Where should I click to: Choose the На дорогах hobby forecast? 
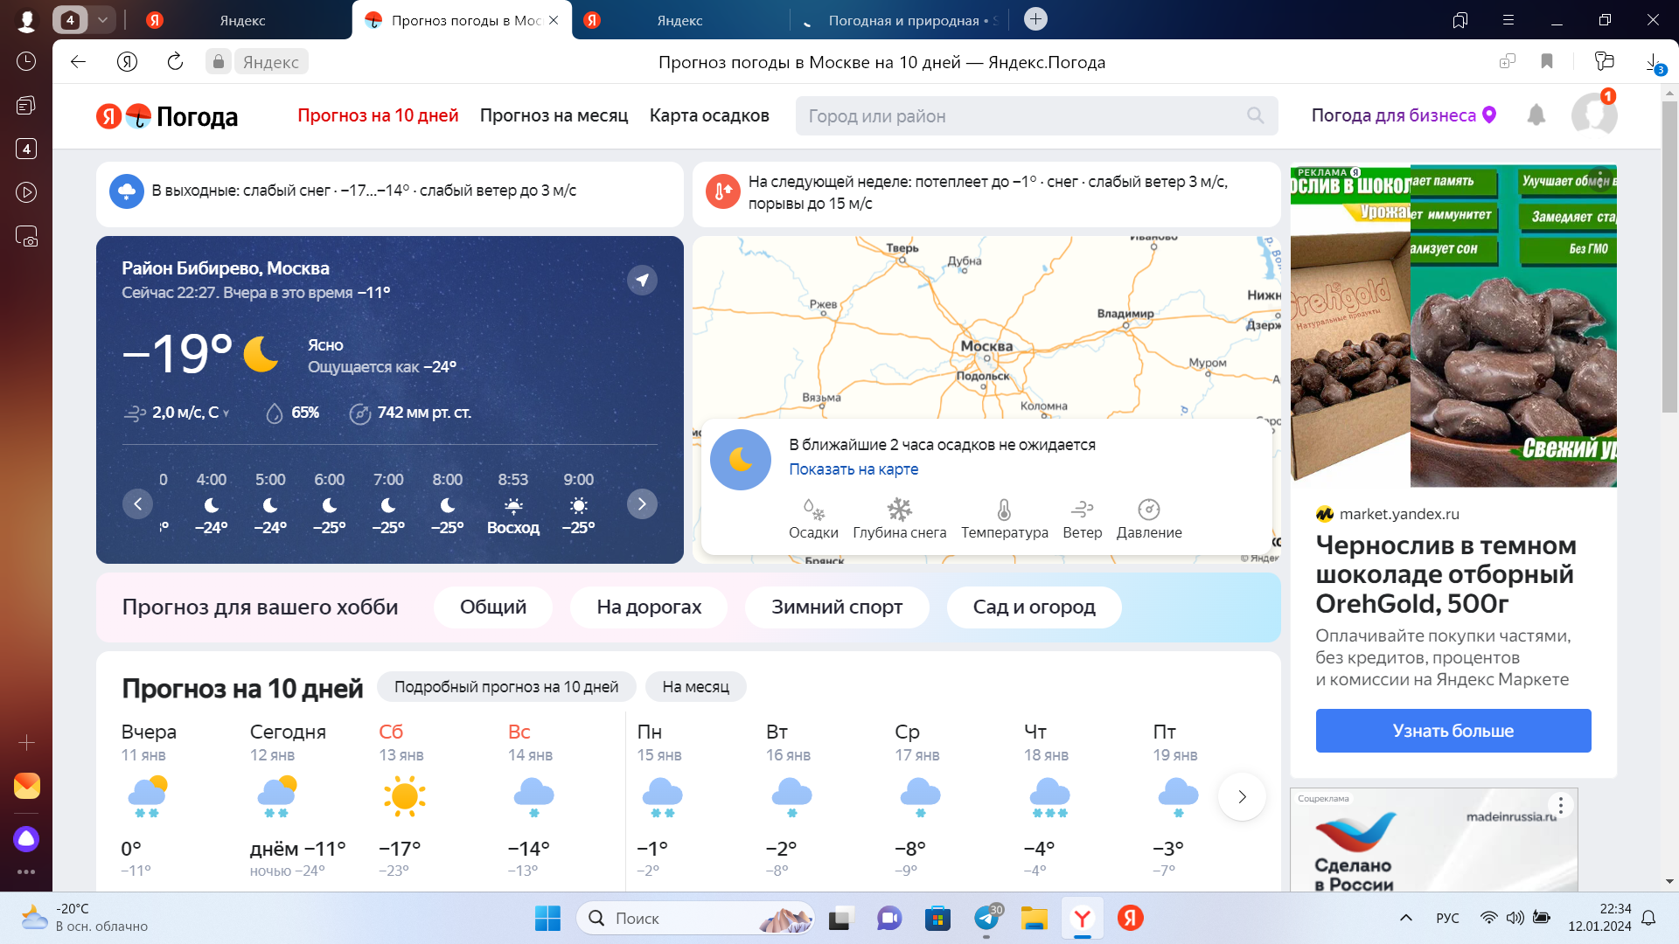(x=648, y=607)
